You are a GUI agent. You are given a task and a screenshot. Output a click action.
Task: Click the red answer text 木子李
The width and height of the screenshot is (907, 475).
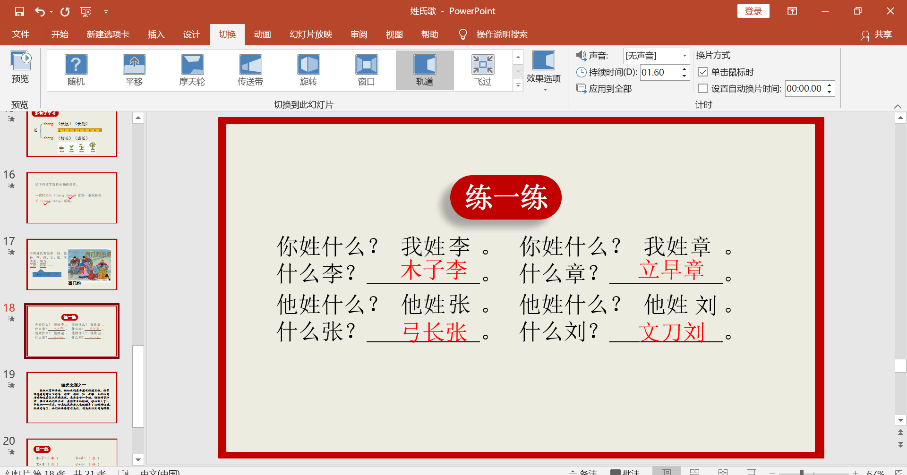[x=434, y=270]
